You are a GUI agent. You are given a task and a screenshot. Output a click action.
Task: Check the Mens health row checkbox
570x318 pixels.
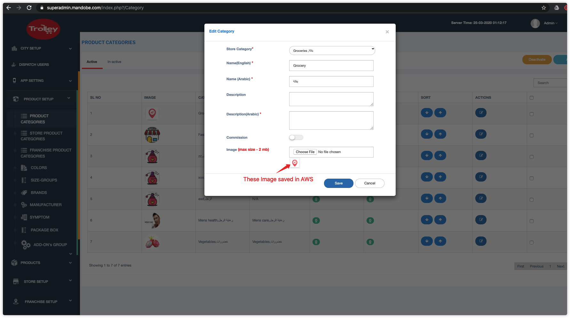[532, 221]
